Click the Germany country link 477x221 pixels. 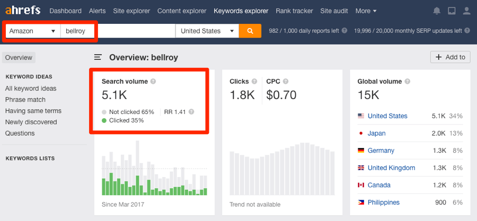coord(381,151)
